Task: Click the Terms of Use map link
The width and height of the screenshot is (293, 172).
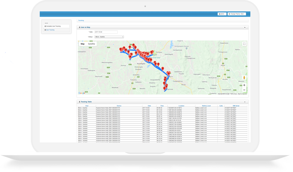Action: 233,94
